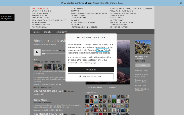Open the Privacy Policy link
Viewport: 184px width, 115px height.
tap(103, 50)
